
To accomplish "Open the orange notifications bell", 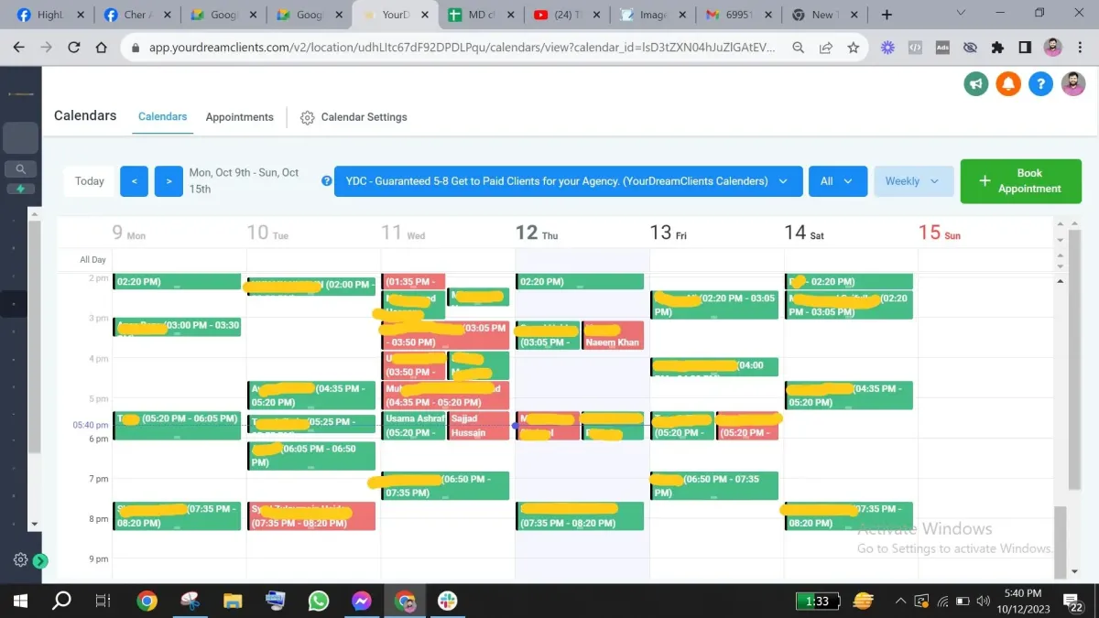I will tap(1008, 84).
